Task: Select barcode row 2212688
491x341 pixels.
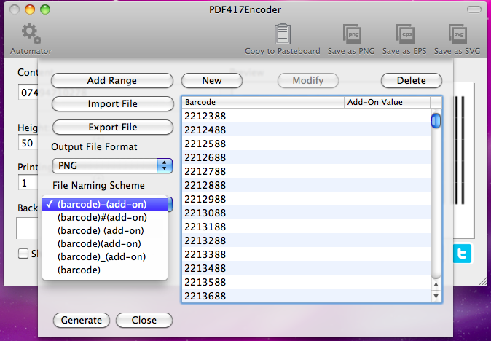Action: (306, 157)
